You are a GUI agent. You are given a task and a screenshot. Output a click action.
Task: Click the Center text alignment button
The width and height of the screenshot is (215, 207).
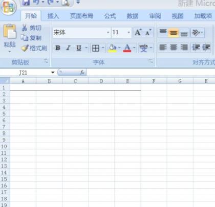click(x=174, y=48)
